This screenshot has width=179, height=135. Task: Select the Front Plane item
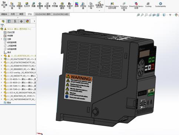(12, 42)
